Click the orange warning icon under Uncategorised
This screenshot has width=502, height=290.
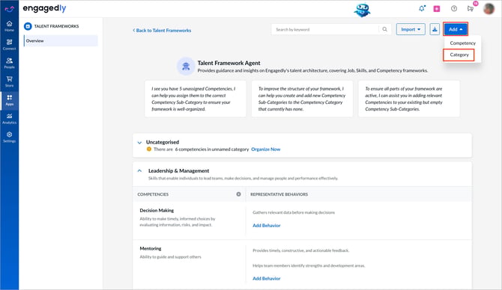(x=149, y=149)
